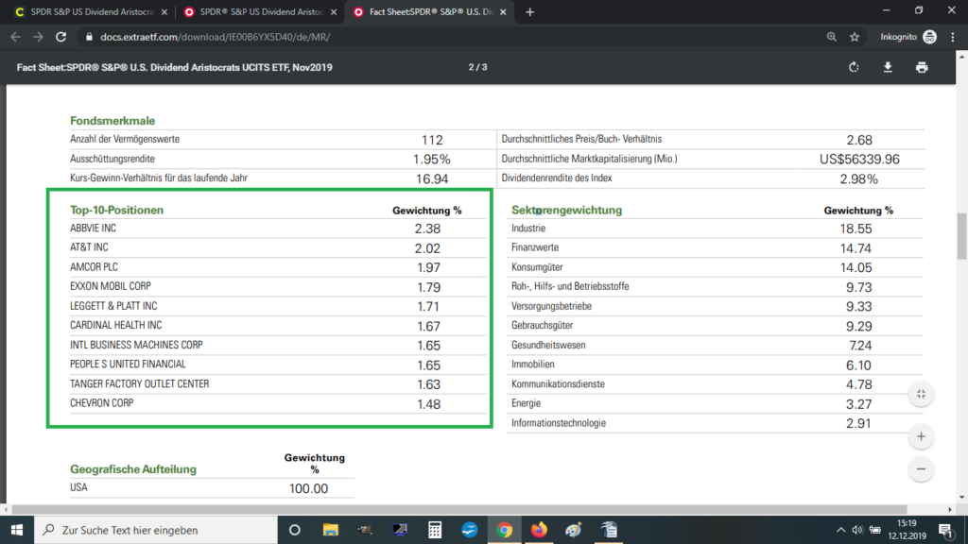Switch to the SPDR® S&P US Dividend Aristoc tab
Screen dimensions: 968x544
pyautogui.click(x=261, y=11)
